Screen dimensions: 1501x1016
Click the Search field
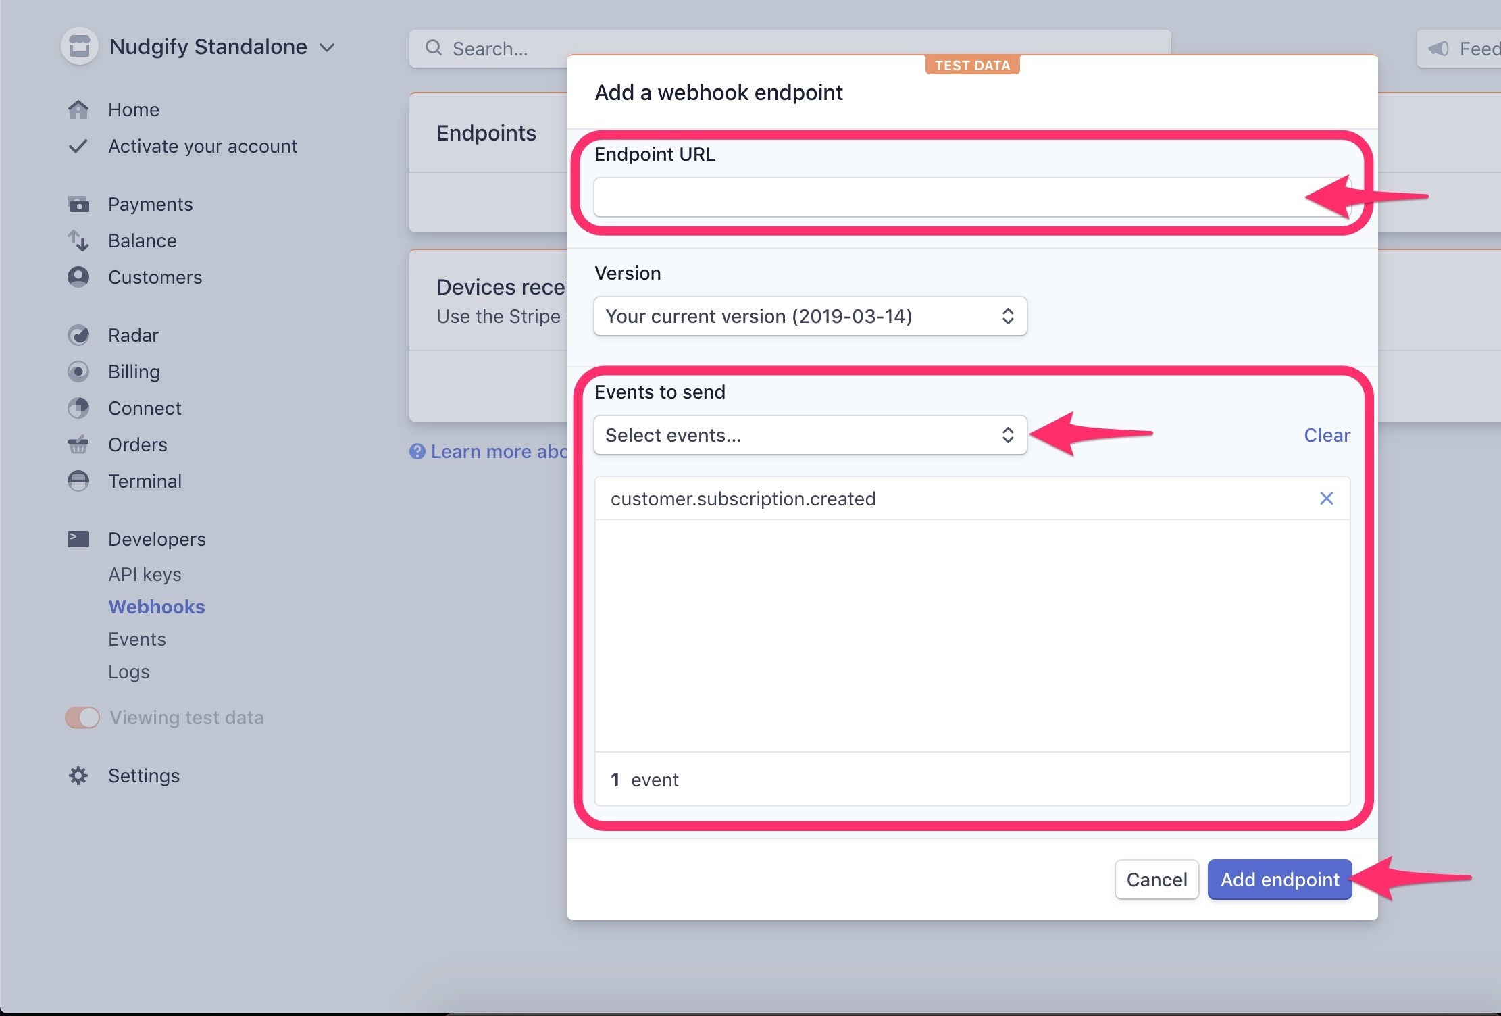[x=790, y=49]
